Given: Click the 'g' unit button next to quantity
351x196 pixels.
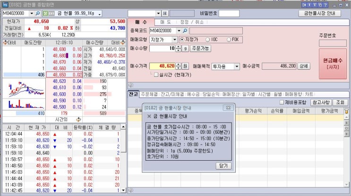Looking at the screenshot, I should 185,48.
